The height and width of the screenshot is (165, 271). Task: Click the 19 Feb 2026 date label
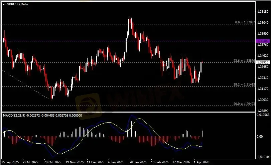[x=160, y=162]
